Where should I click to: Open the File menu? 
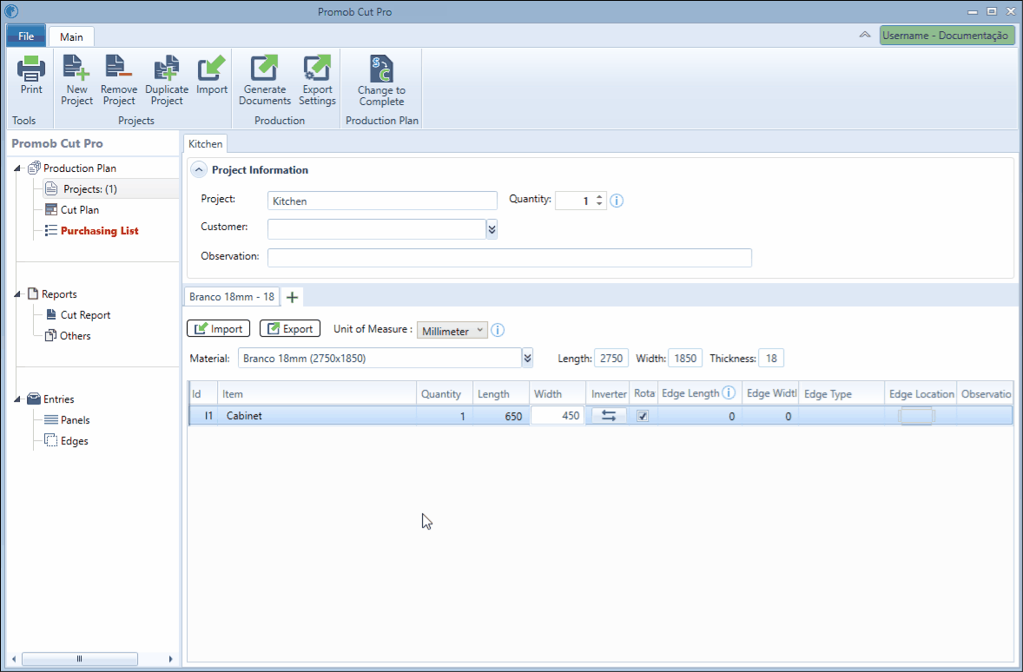point(26,36)
